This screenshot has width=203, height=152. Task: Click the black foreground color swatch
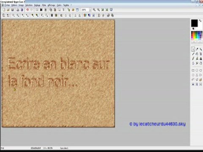(195, 23)
